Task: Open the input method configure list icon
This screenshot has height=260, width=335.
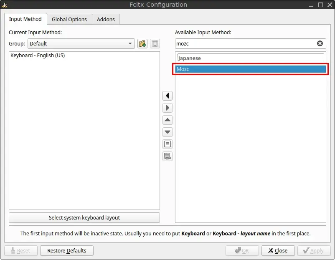Action: 167,144
